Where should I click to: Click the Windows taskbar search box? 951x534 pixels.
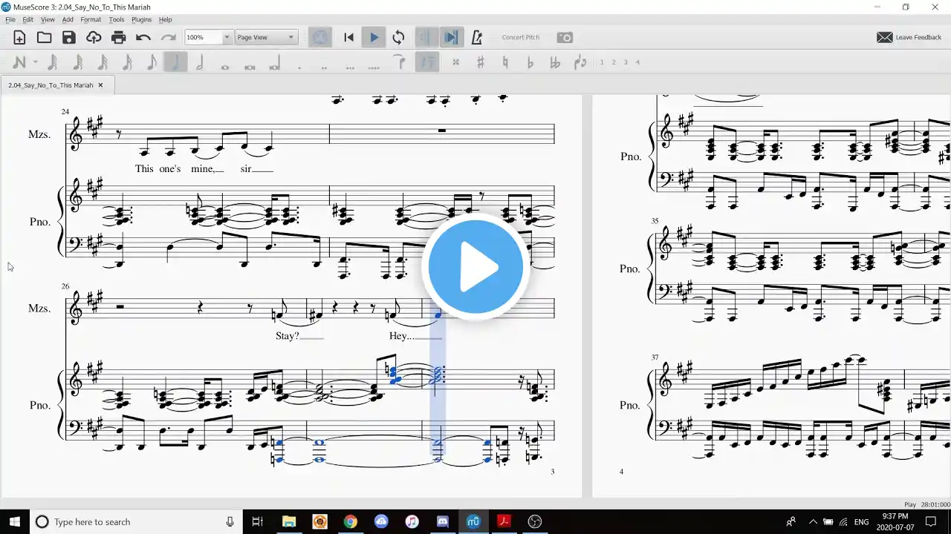tap(137, 522)
